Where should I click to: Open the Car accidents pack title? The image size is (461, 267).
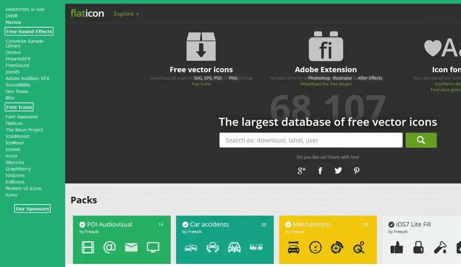(x=210, y=225)
